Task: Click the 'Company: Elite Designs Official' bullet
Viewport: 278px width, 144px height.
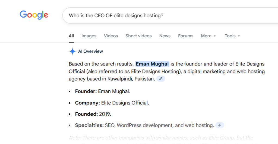Action: point(112,103)
